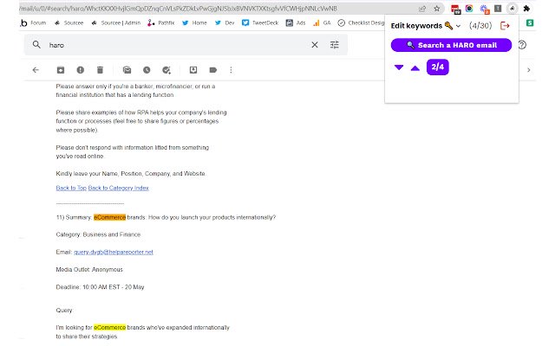Click the Back to Category Index link
Viewport: 555px width, 346px height.
118,188
